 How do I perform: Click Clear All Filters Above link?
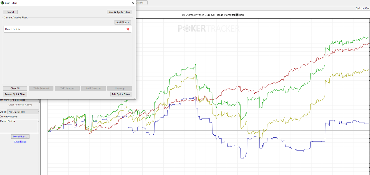[20, 105]
